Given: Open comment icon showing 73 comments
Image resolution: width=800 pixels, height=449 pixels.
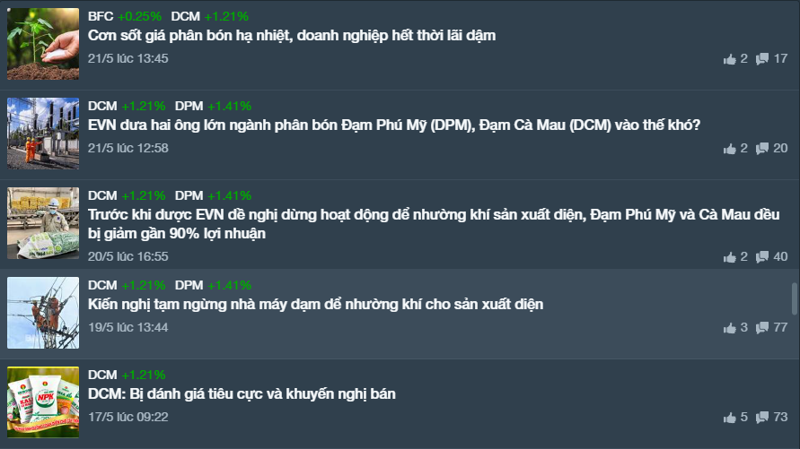Looking at the screenshot, I should 762,418.
